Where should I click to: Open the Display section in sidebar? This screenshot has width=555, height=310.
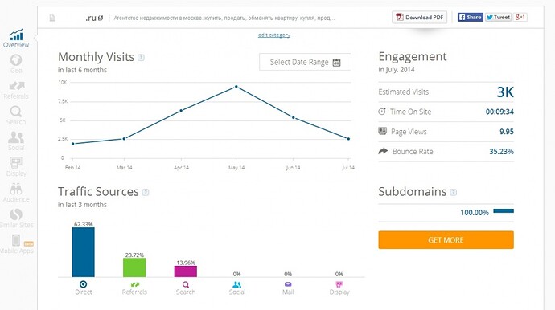click(16, 165)
